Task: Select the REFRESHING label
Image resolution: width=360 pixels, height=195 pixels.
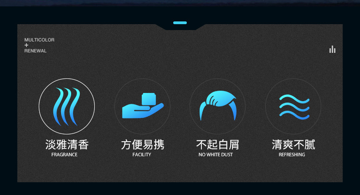Action: [292, 154]
